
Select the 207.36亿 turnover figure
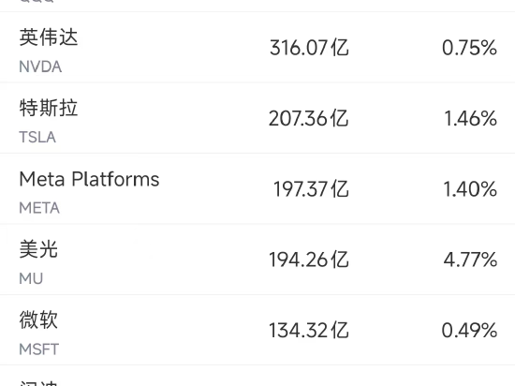308,119
